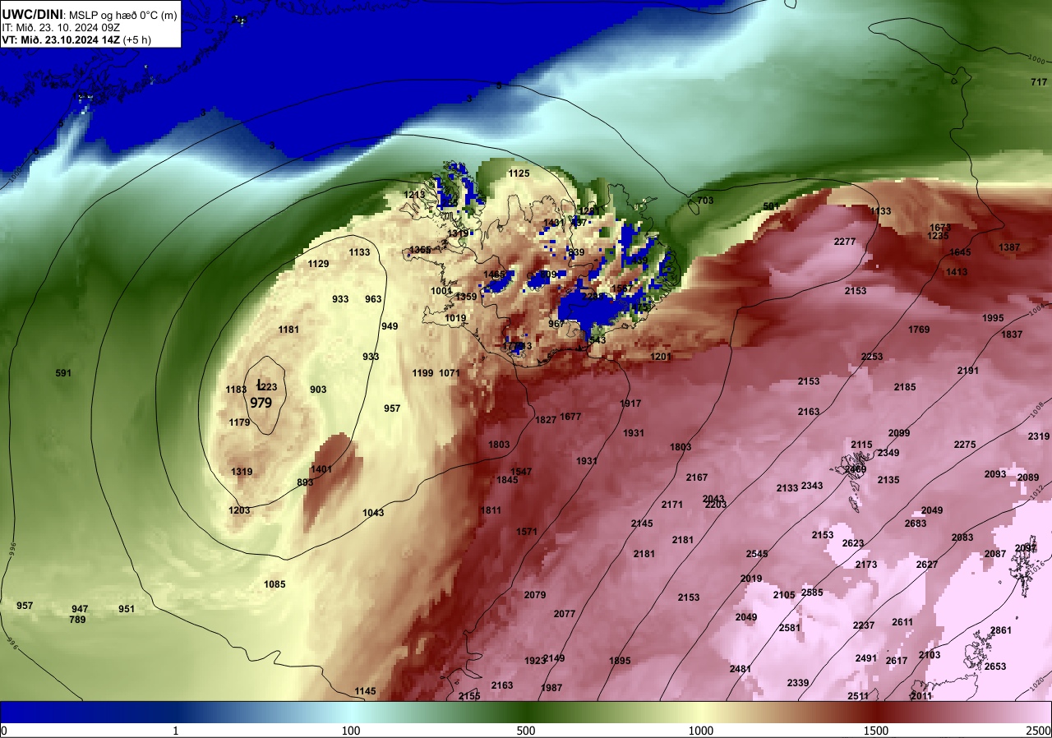The image size is (1052, 738).
Task: Click the 1000 tick label on color scale
Action: tap(701, 731)
